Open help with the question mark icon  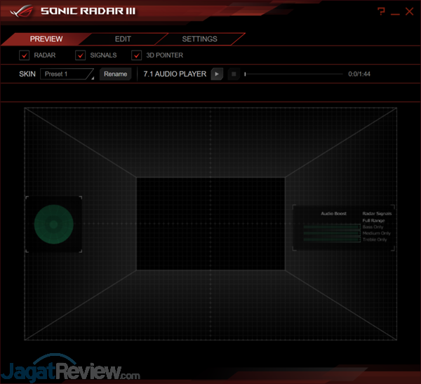pos(381,11)
